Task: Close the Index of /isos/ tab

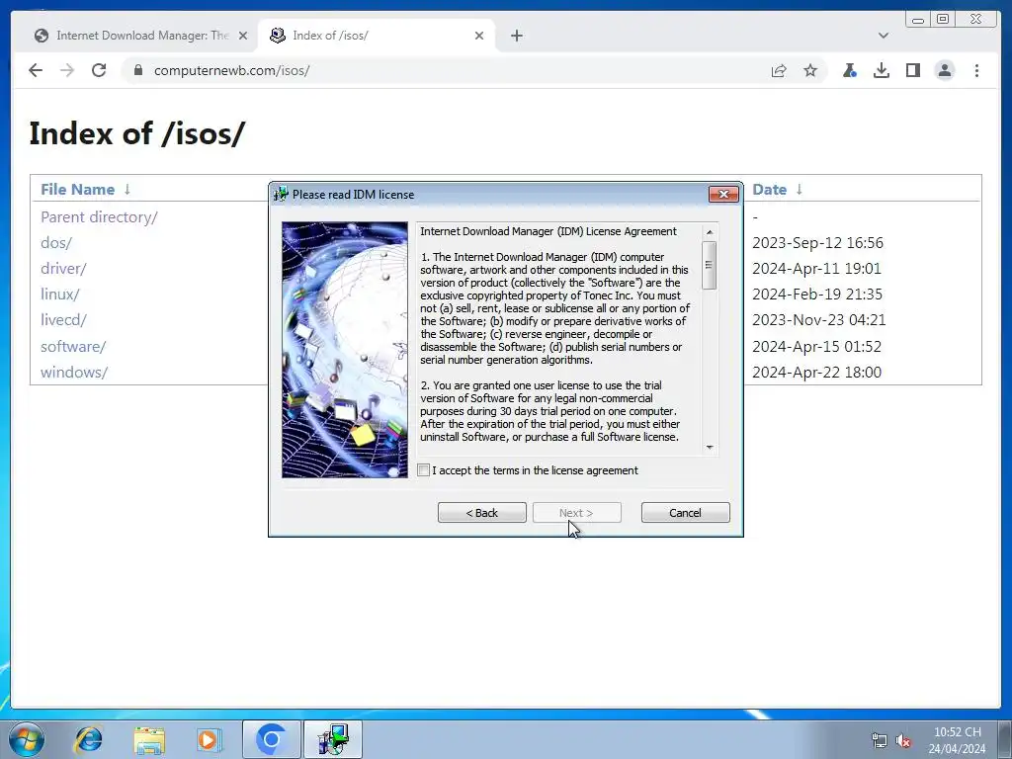Action: [x=479, y=36]
